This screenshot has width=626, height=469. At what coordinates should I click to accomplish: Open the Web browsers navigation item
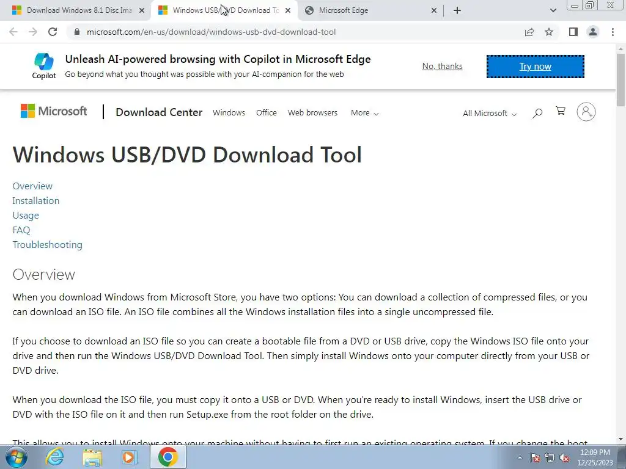click(x=312, y=113)
